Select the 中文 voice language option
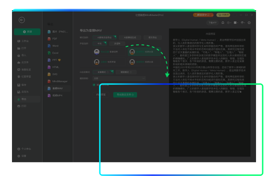 (x=100, y=44)
